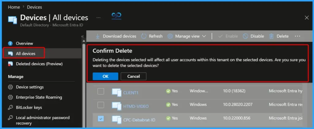
Task: Click the Refresh toolbar label
Action: (x=155, y=36)
